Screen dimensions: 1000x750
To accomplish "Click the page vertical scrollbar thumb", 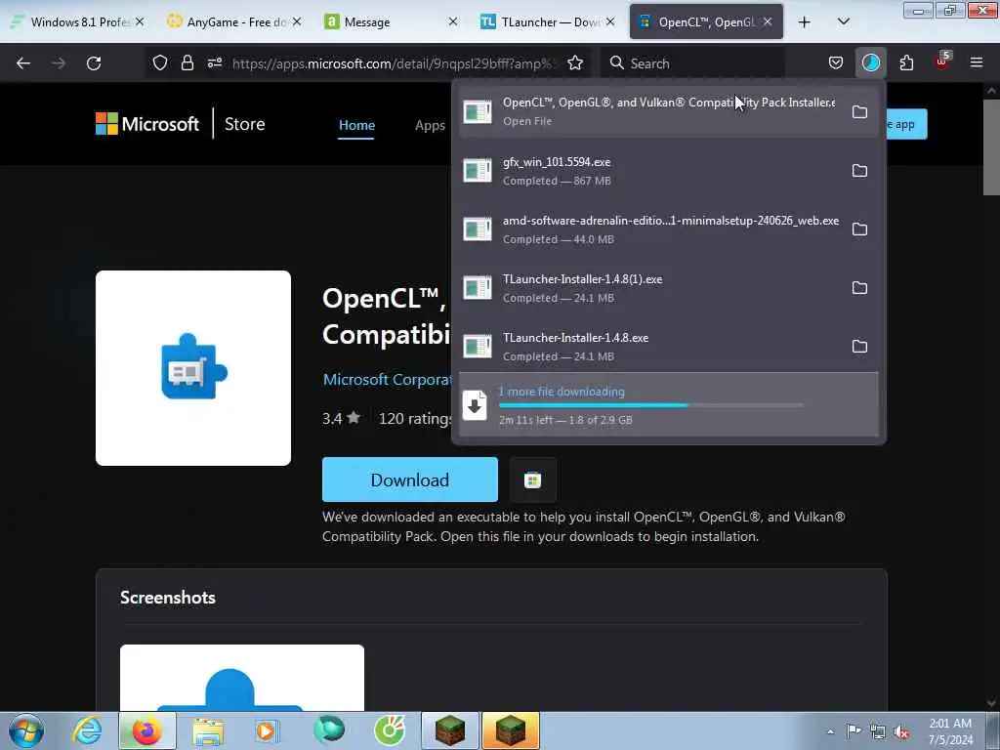I will 991,146.
